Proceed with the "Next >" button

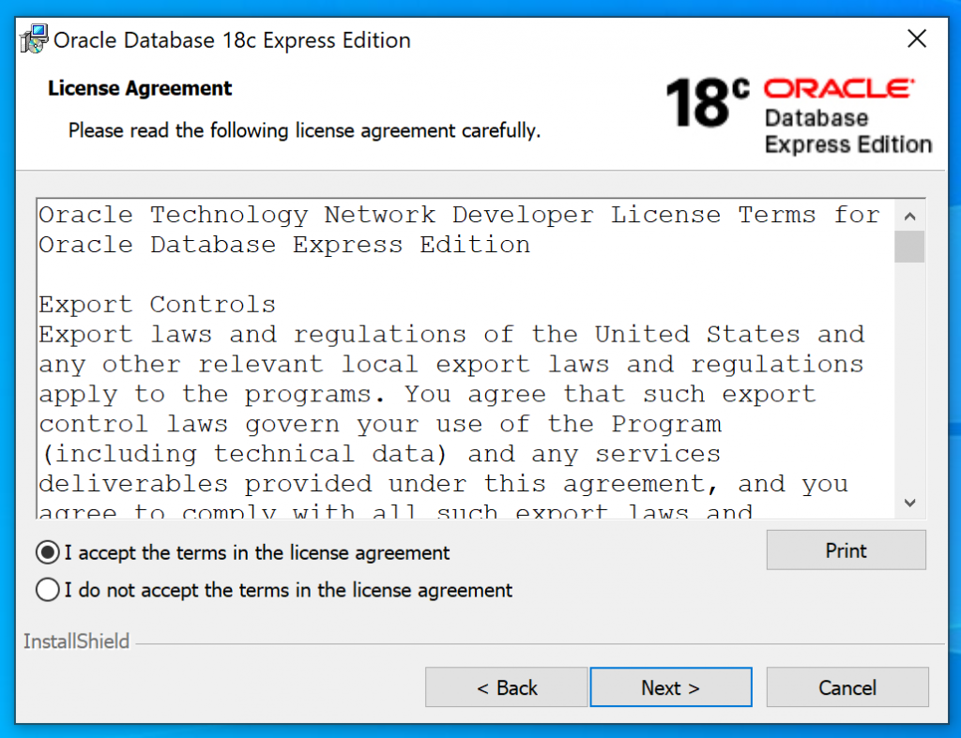(670, 687)
